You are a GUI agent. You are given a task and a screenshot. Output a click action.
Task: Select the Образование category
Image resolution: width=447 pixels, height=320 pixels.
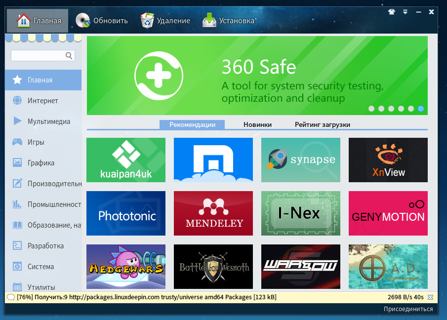(43, 225)
